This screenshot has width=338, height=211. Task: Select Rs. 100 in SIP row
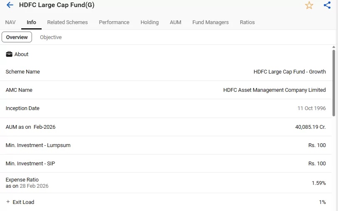[317, 164]
